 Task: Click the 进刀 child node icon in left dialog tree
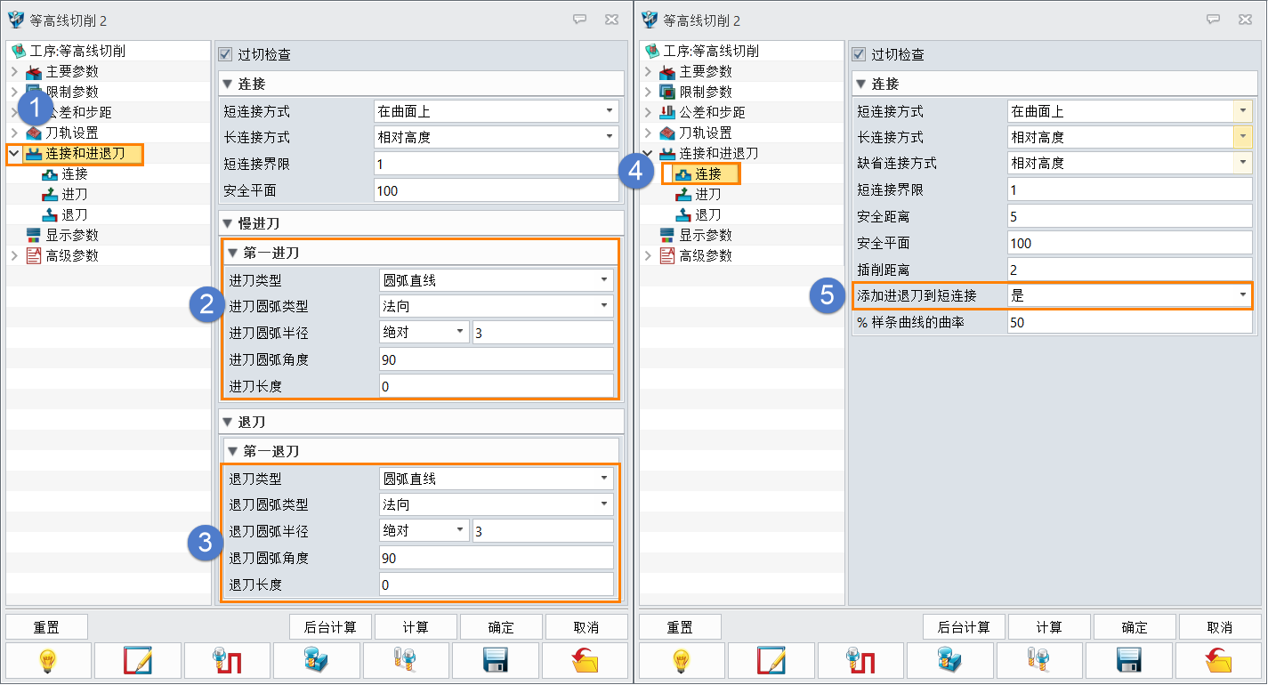(51, 194)
